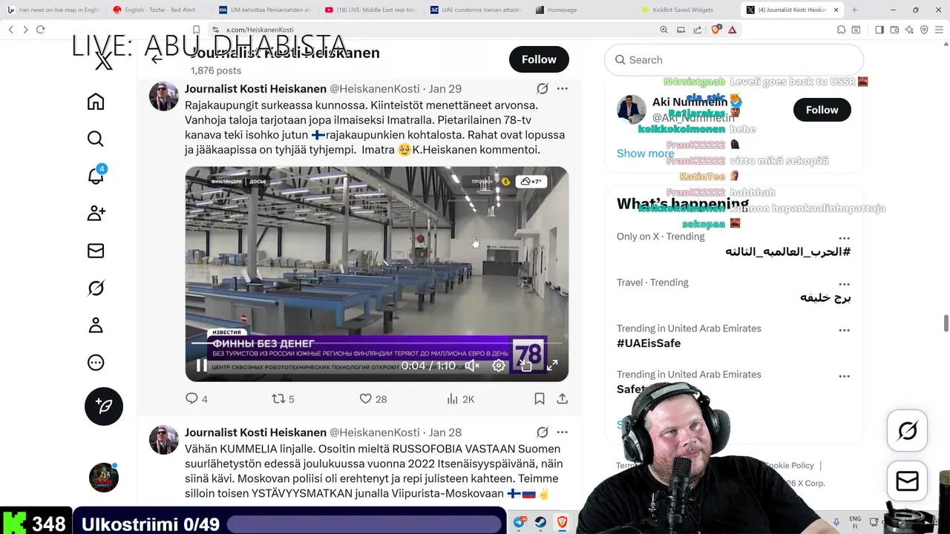
Task: Open floating Messages button at right edge
Action: tap(907, 481)
